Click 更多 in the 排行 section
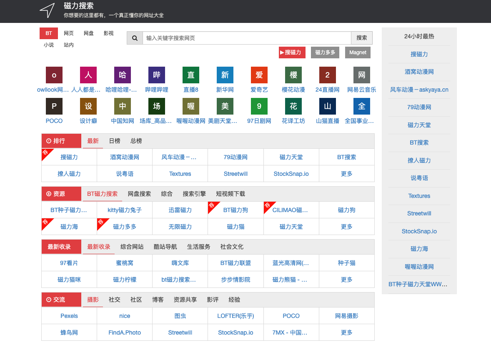 click(347, 174)
